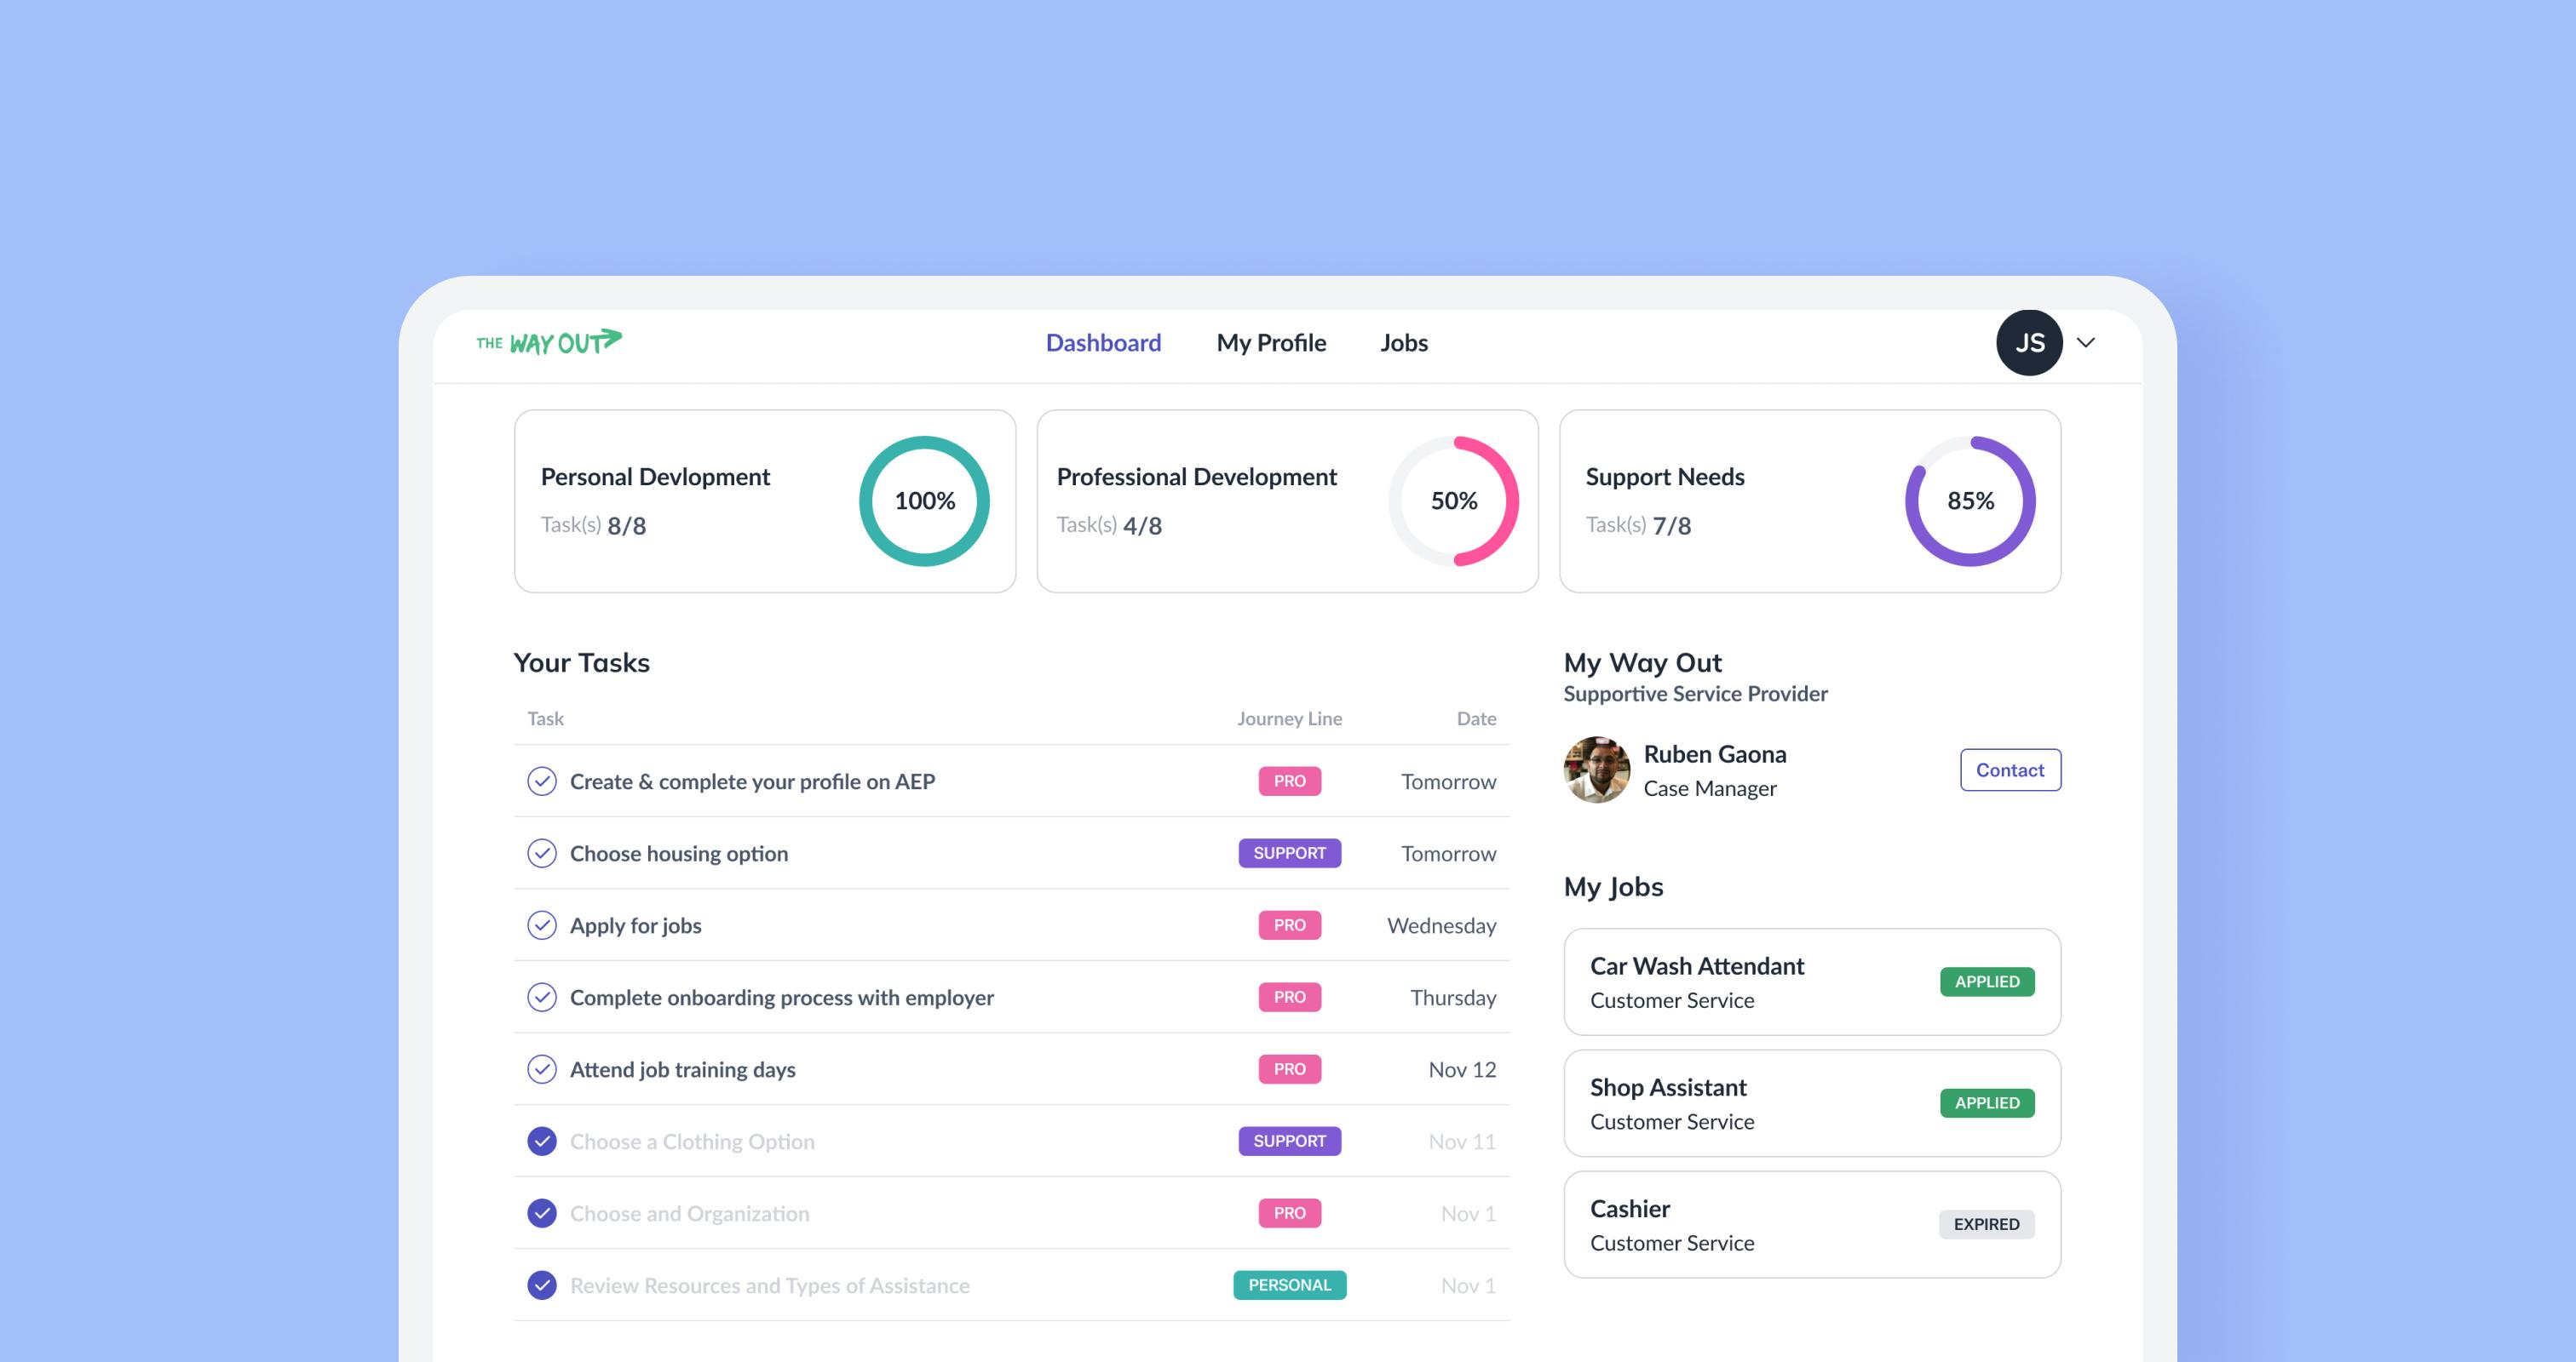Mark Choose housing option as done

[x=542, y=853]
